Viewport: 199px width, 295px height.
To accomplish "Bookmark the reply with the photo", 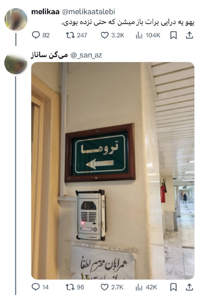I will (x=173, y=287).
